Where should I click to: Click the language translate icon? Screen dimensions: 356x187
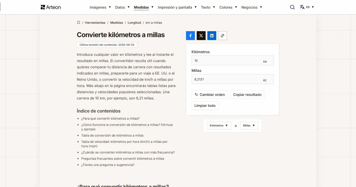302,7
